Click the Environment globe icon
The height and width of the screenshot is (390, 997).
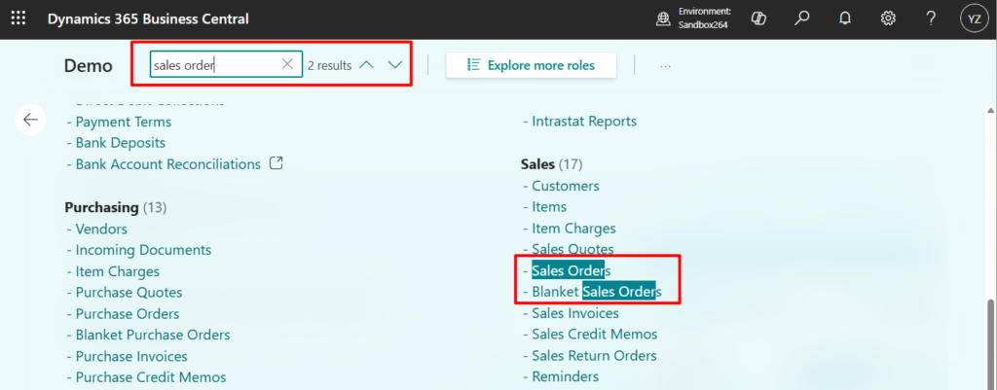point(663,18)
